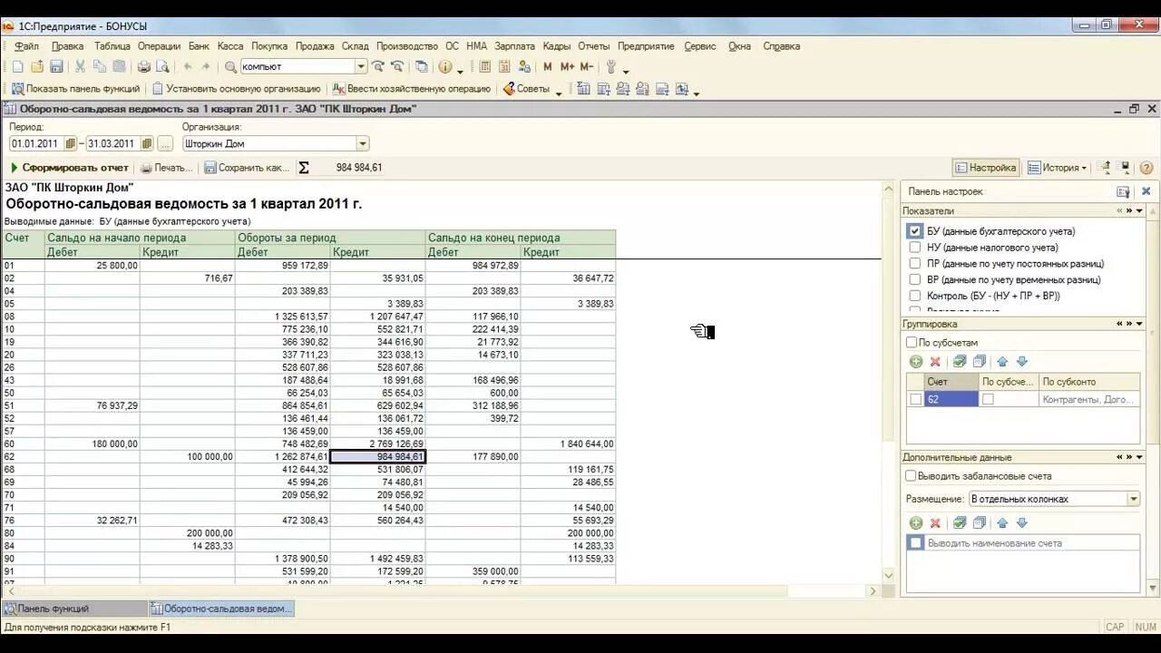Click the green add icon under Группировка

[916, 361]
